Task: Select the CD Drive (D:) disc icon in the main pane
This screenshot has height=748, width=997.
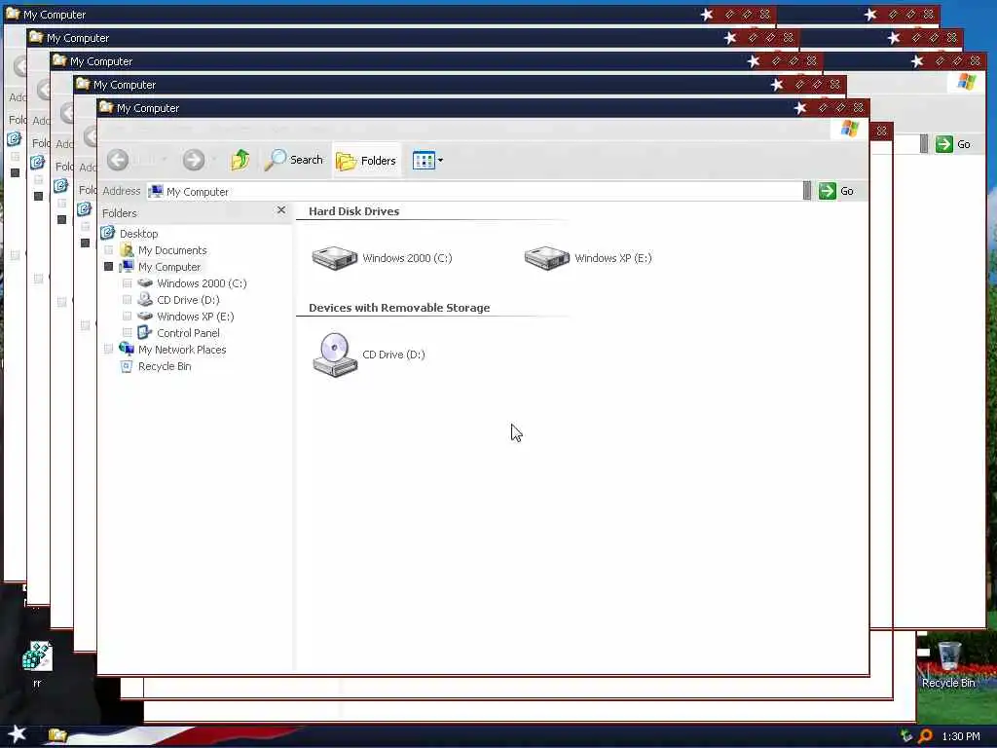Action: 335,355
